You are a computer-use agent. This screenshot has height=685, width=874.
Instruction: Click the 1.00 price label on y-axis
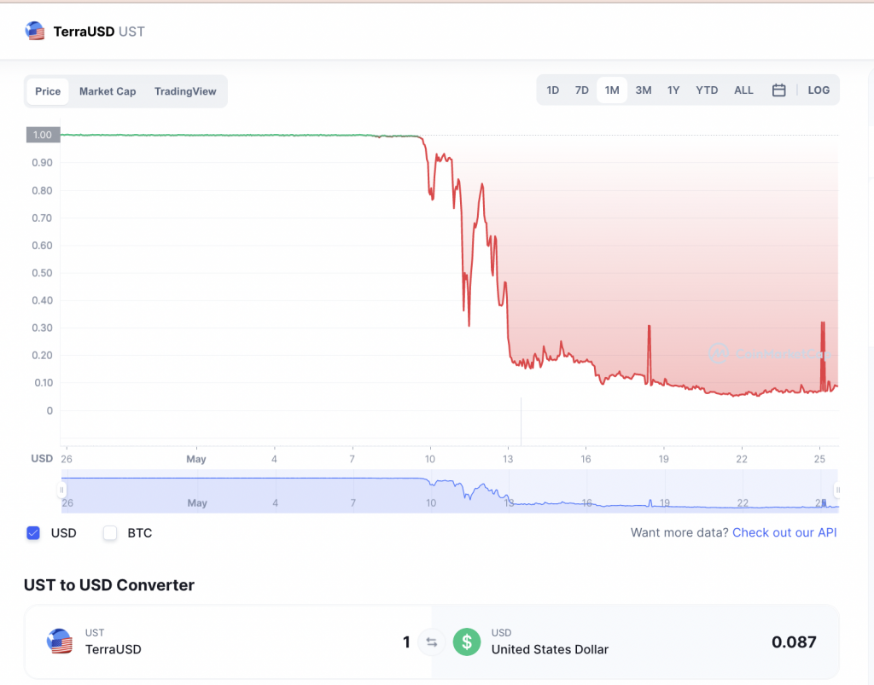click(43, 135)
